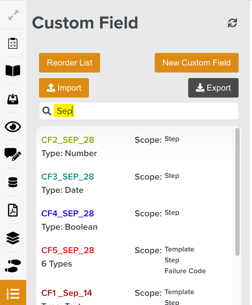Click the inbox tray icon in sidebar
Viewport: 252px width, 305px height.
[13, 99]
